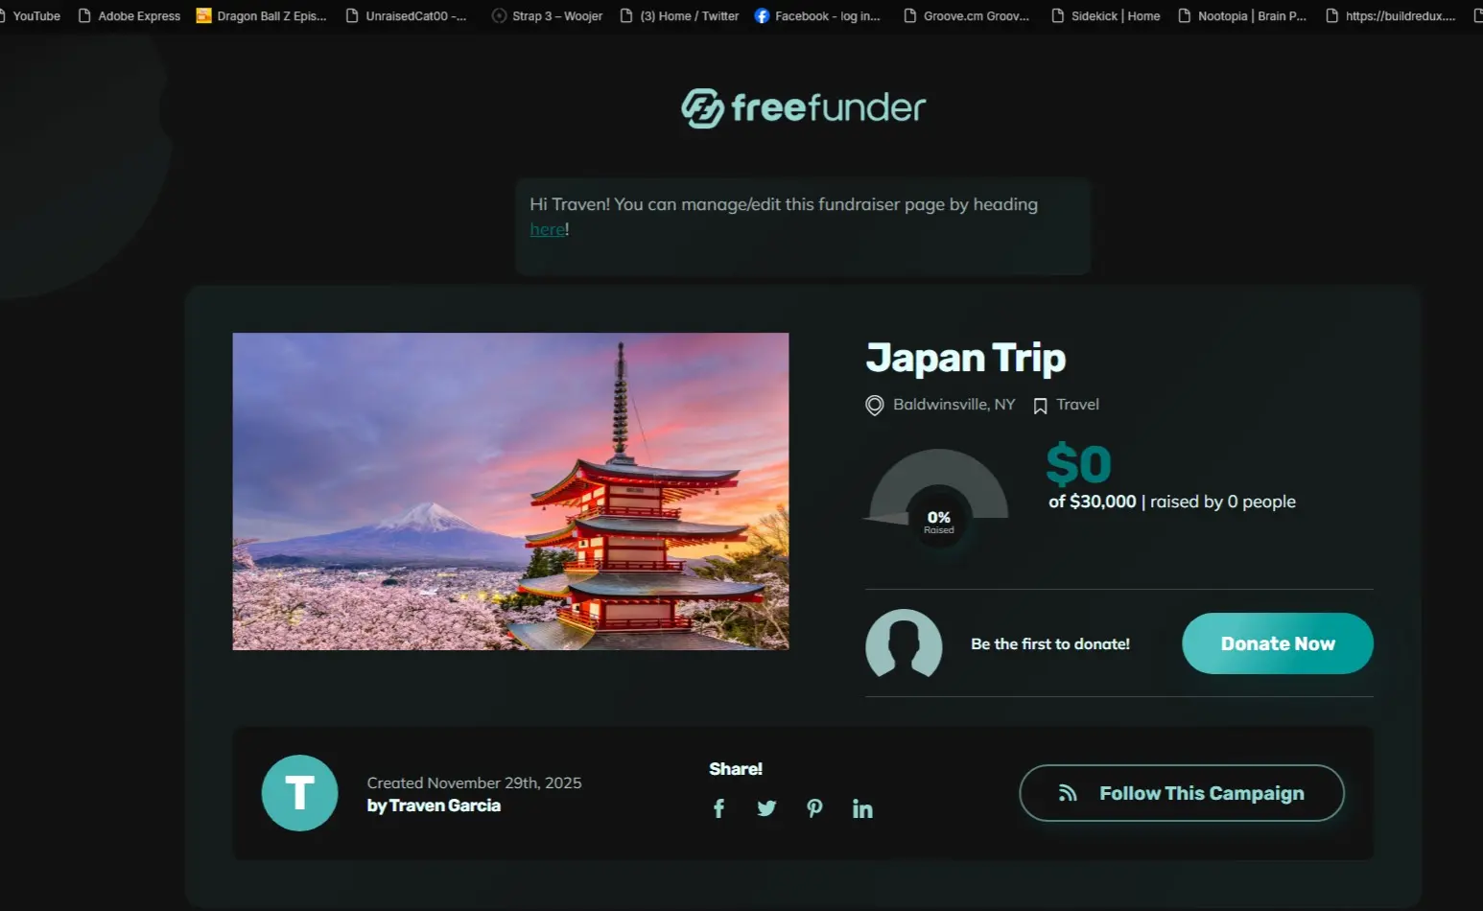This screenshot has height=911, width=1483.
Task: Share campaign via Twitter bird icon
Action: (766, 808)
